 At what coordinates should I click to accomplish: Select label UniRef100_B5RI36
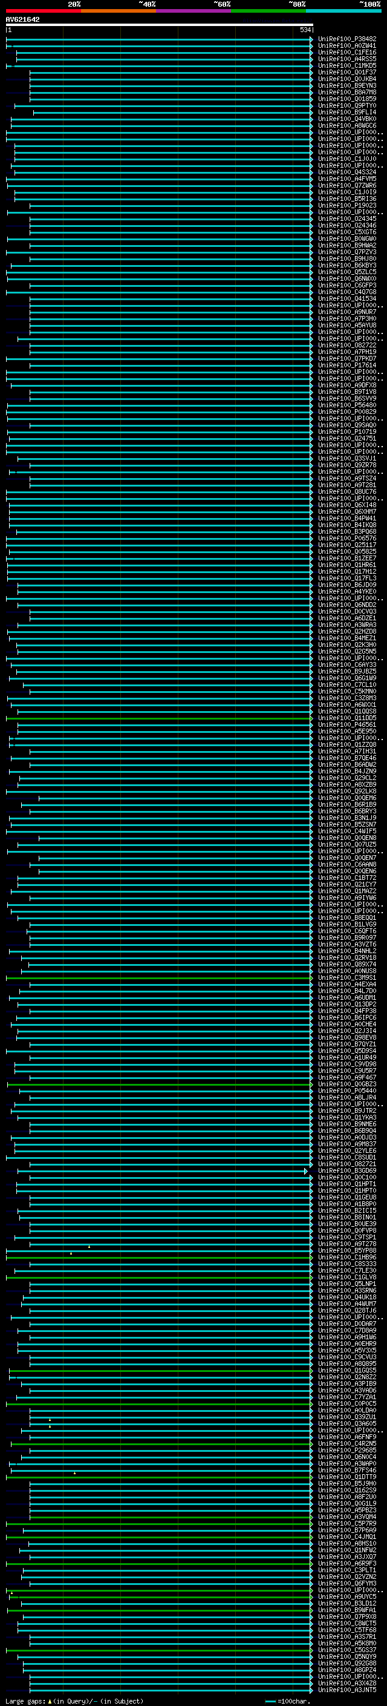pyautogui.click(x=347, y=198)
